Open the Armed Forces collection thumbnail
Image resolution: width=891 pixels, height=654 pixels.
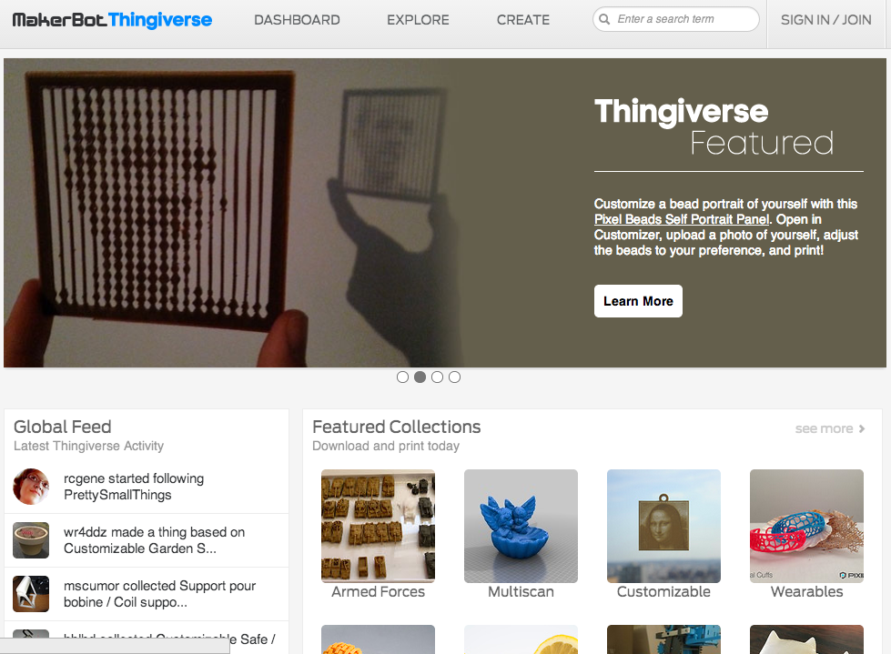(378, 526)
